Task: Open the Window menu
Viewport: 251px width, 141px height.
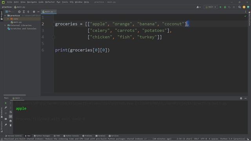Action: coord(78,2)
